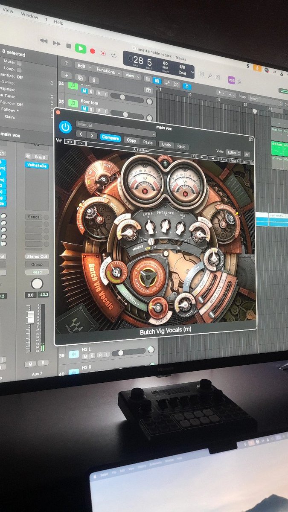Open the Edit menu in the tracks area

(x=83, y=66)
